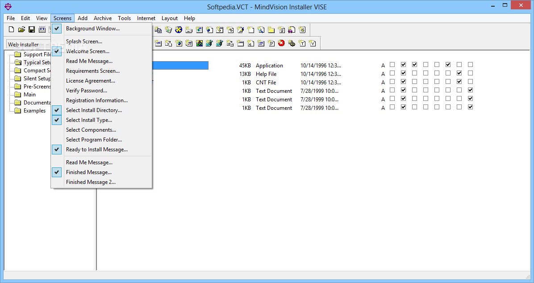This screenshot has height=283, width=534.
Task: Choose the Select Components menu entry
Action: [101, 130]
